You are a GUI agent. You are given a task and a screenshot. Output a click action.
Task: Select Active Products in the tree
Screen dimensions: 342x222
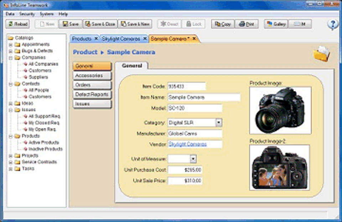coord(43,143)
